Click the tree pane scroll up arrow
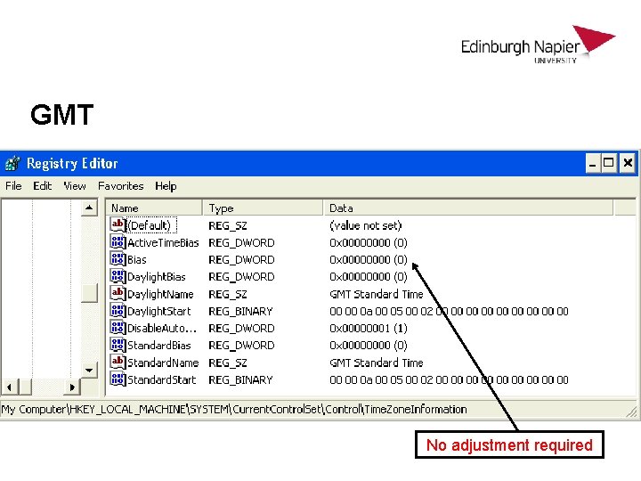Viewport: 641px width, 481px height. (89, 208)
